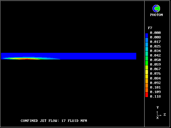Select the orange swatch at 0.101
171x128 pixels.
(147, 87)
